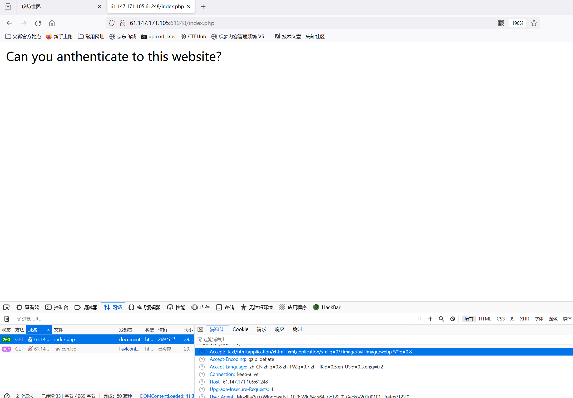The image size is (573, 398).
Task: Open help for Accept-Encoding header
Action: [202, 359]
